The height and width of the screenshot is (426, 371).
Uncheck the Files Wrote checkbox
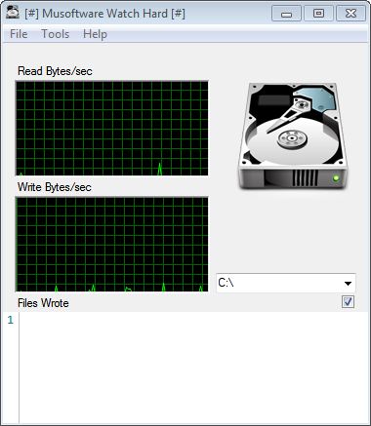click(348, 302)
